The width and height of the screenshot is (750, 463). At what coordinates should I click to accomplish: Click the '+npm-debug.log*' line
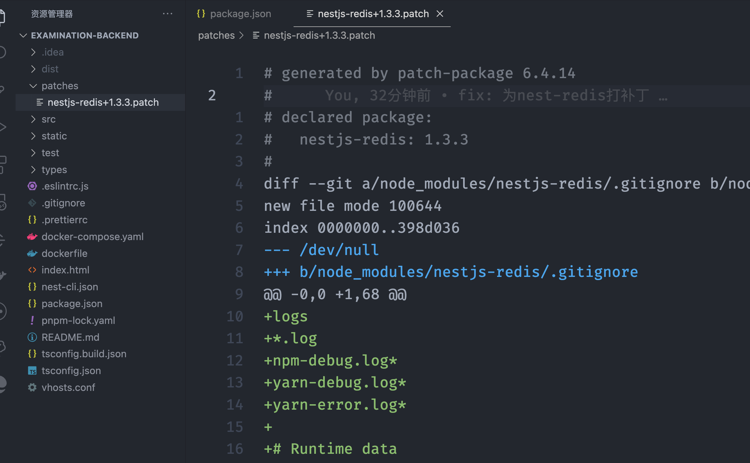click(331, 361)
